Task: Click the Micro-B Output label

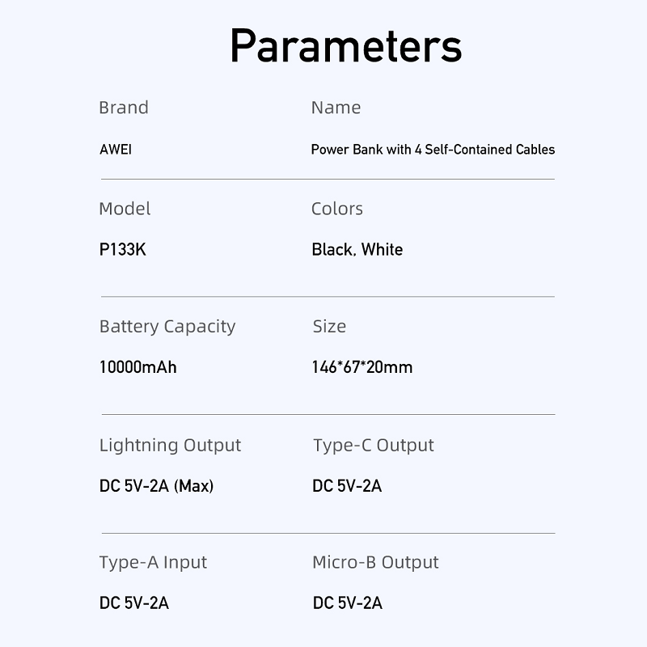Action: (x=375, y=563)
